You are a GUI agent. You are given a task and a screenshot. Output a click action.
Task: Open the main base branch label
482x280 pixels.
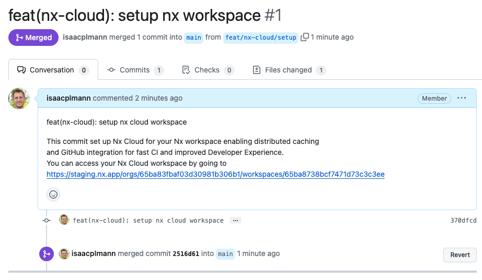[193, 38]
